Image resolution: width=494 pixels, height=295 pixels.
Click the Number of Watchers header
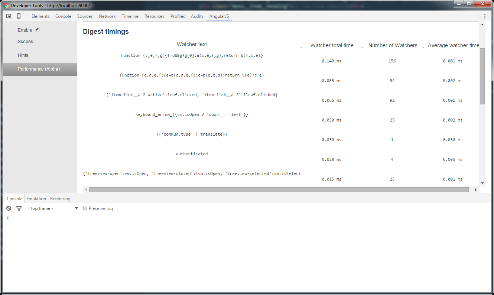(x=393, y=45)
